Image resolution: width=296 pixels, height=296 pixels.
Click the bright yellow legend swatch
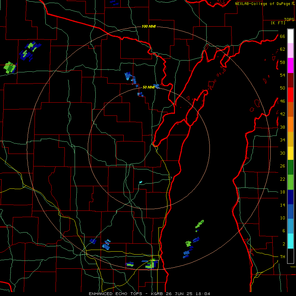pyautogui.click(x=290, y=153)
